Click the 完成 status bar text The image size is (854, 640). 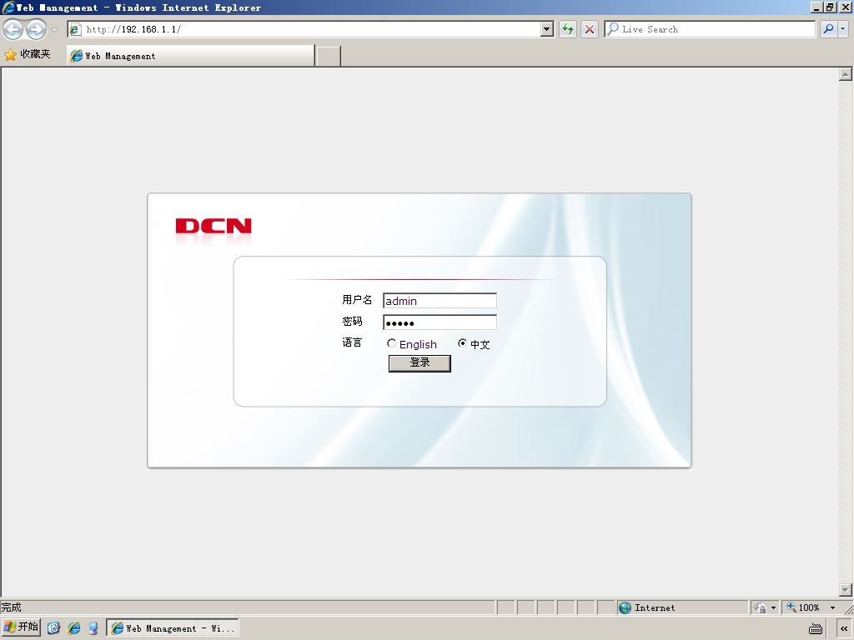click(11, 607)
